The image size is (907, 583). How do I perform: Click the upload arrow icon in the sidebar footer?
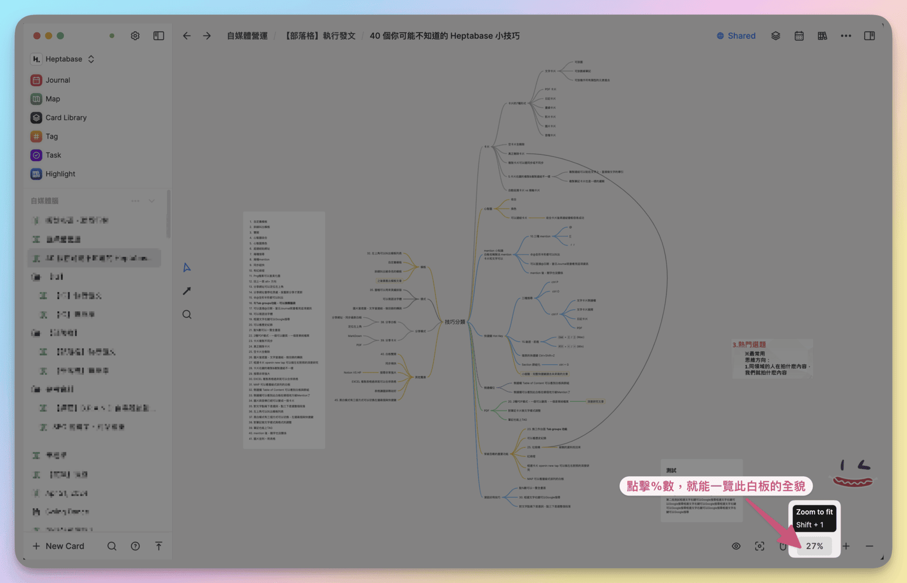click(159, 546)
